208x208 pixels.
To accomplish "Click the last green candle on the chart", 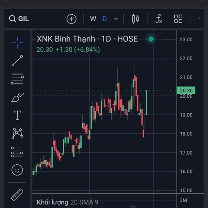I will (x=146, y=102).
